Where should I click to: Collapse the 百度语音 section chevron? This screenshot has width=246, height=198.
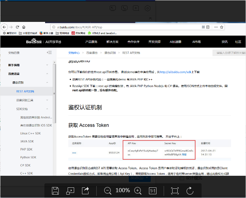click(47, 74)
